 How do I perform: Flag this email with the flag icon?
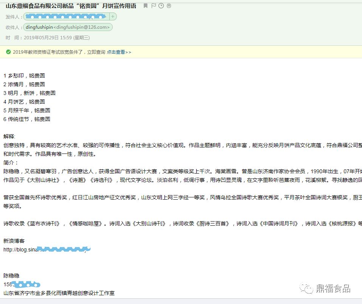tap(154, 6)
